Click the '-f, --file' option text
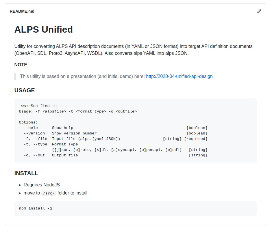This screenshot has width=272, height=232. click(35, 139)
